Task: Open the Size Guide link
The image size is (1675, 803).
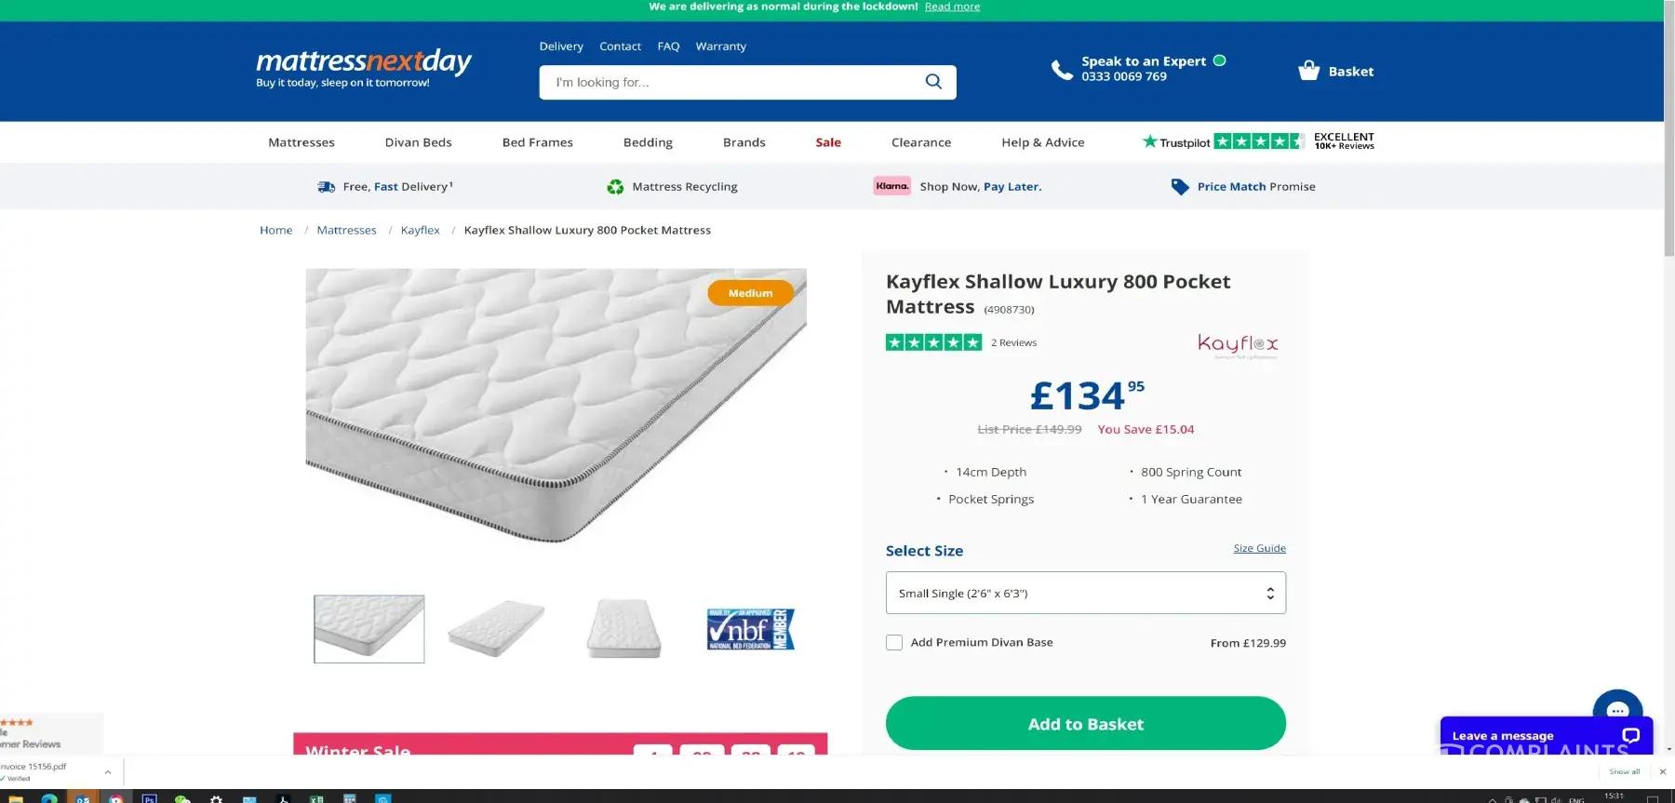Action: pyautogui.click(x=1259, y=549)
